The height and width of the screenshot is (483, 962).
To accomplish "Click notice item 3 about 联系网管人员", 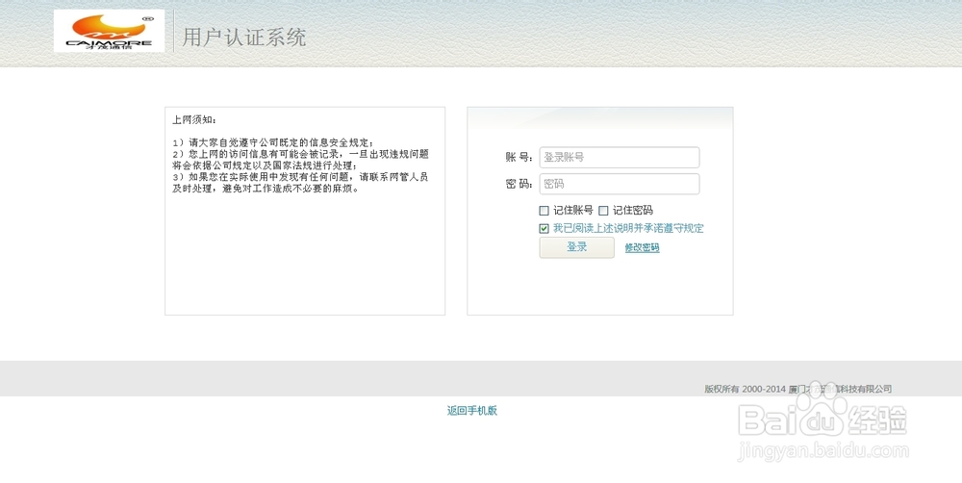I will click(x=300, y=183).
